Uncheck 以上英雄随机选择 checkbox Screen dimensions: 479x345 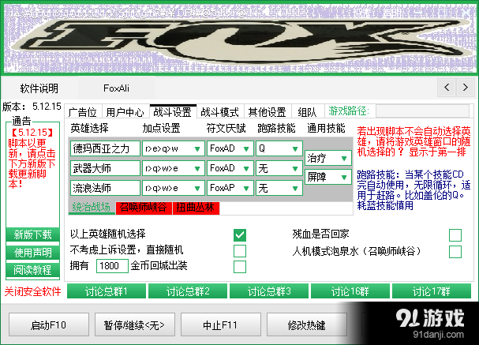tap(240, 235)
